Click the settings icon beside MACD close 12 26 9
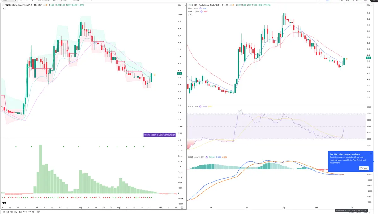This screenshot has height=214, width=378. tap(207, 157)
